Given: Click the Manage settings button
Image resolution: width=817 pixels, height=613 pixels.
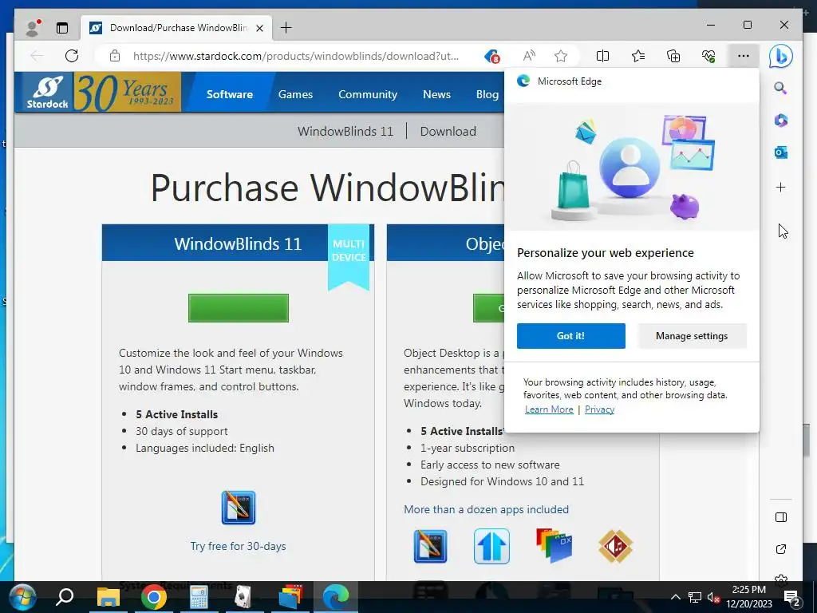Looking at the screenshot, I should [x=692, y=336].
